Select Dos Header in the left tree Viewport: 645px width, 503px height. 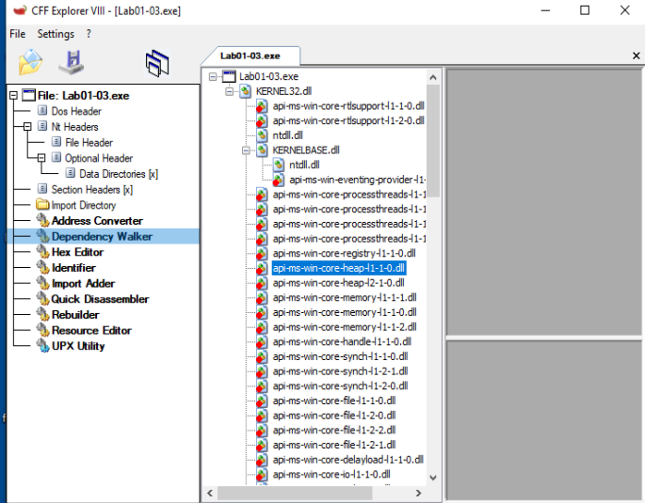pyautogui.click(x=76, y=111)
